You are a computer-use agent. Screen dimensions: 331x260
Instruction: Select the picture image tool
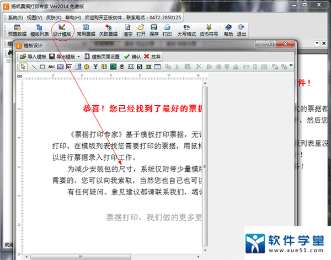113,67
